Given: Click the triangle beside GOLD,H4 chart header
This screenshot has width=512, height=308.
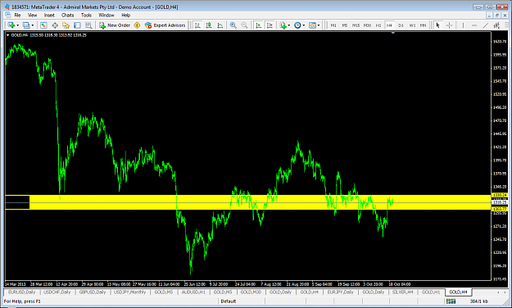Looking at the screenshot, I should tap(8, 35).
